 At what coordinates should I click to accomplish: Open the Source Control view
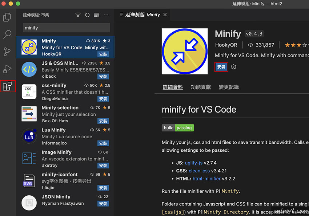tap(7, 52)
